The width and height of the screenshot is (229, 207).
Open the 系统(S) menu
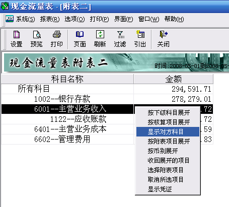pos(26,19)
